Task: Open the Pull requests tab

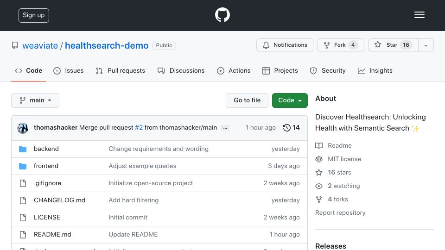Action: point(121,70)
